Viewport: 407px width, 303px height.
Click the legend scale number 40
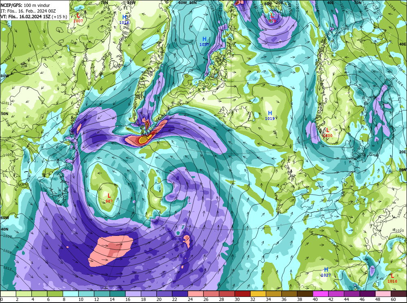(315, 299)
